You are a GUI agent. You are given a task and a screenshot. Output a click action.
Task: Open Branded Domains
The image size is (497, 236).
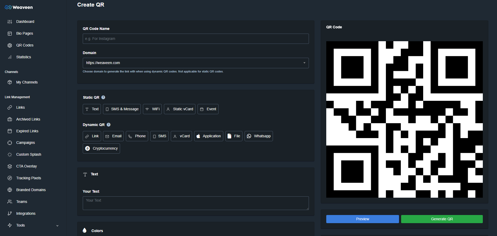[31, 190]
